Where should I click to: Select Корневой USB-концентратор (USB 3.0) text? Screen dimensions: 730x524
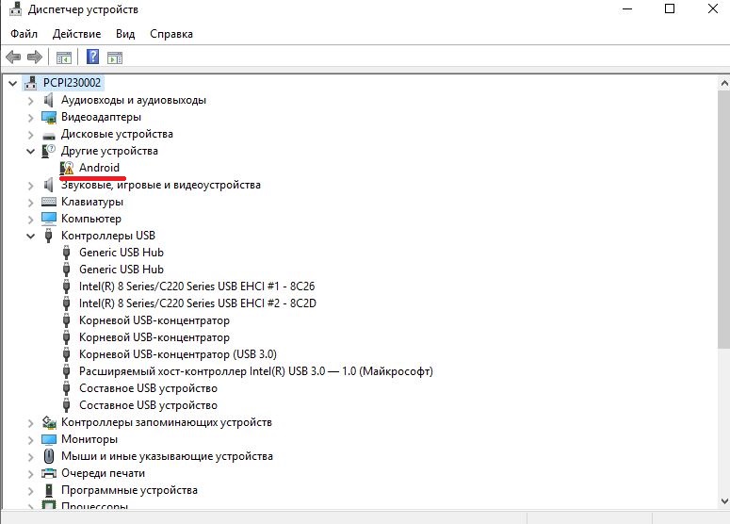point(178,354)
